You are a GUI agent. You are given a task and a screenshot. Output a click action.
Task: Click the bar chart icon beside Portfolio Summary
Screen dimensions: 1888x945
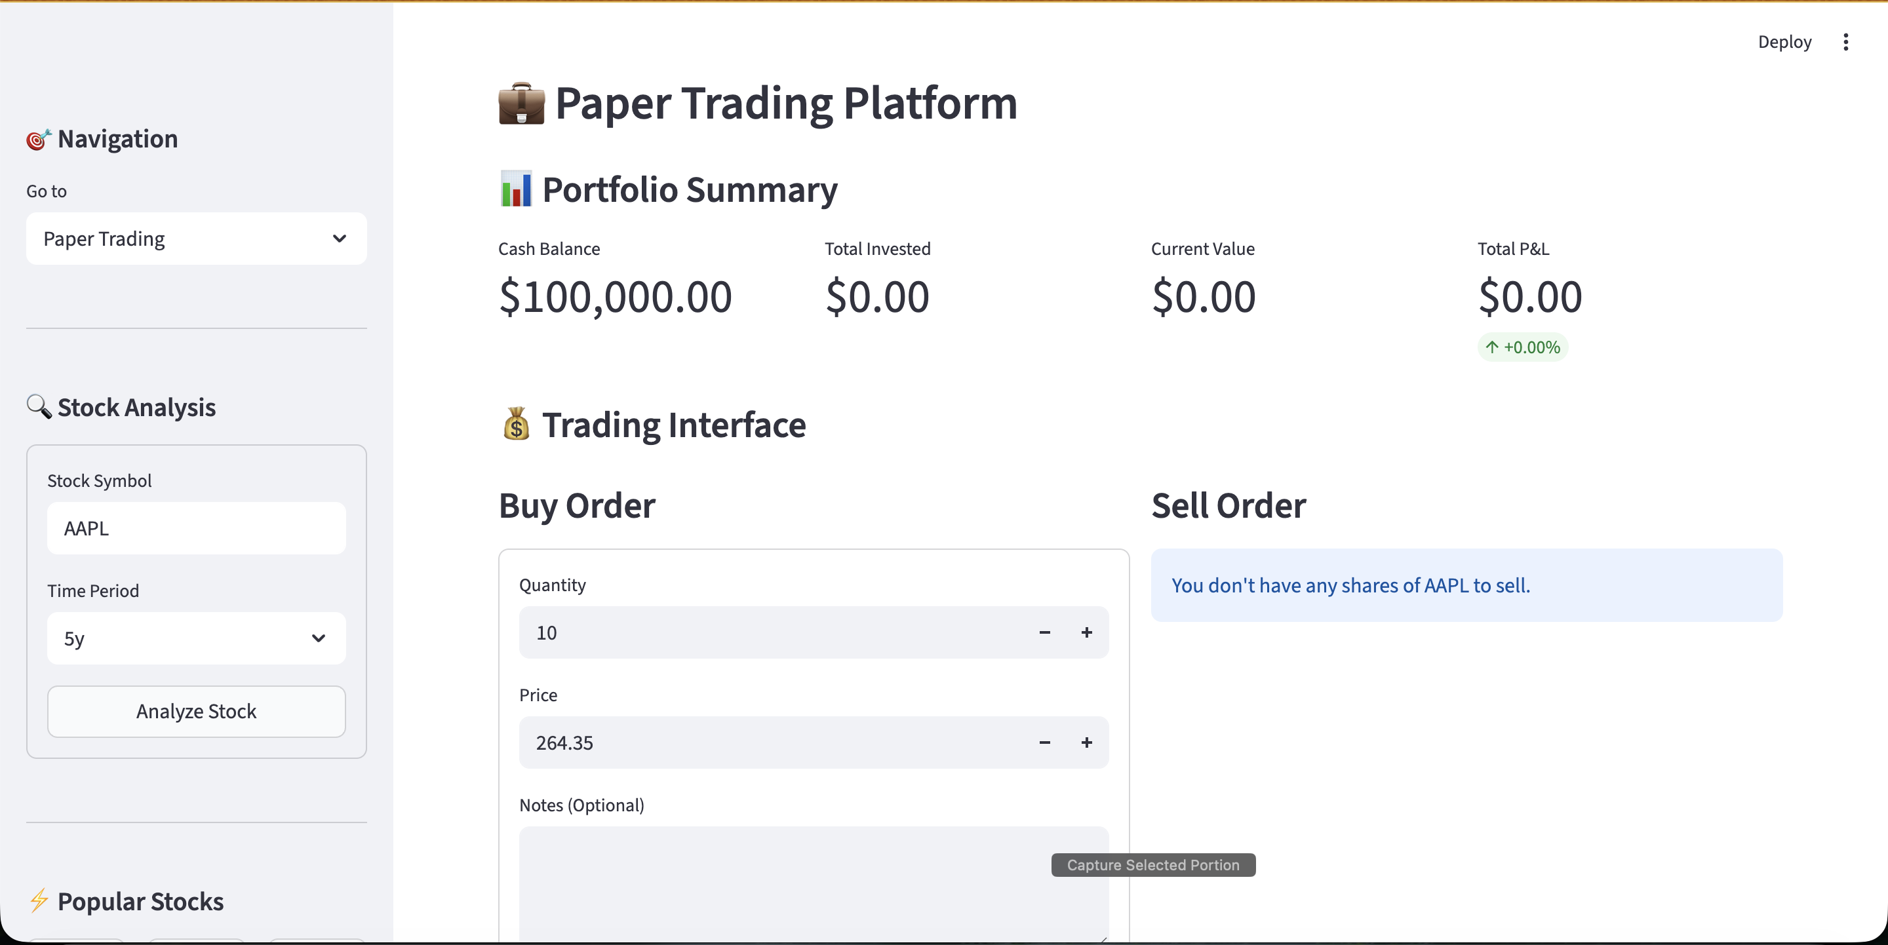516,189
